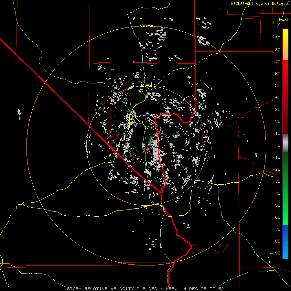The image size is (291, 291).
Task: Click the '100 NMI' range ring label
Action: (146, 26)
